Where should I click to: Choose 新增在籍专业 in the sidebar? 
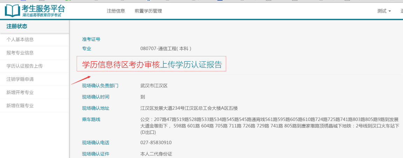coord(20,106)
